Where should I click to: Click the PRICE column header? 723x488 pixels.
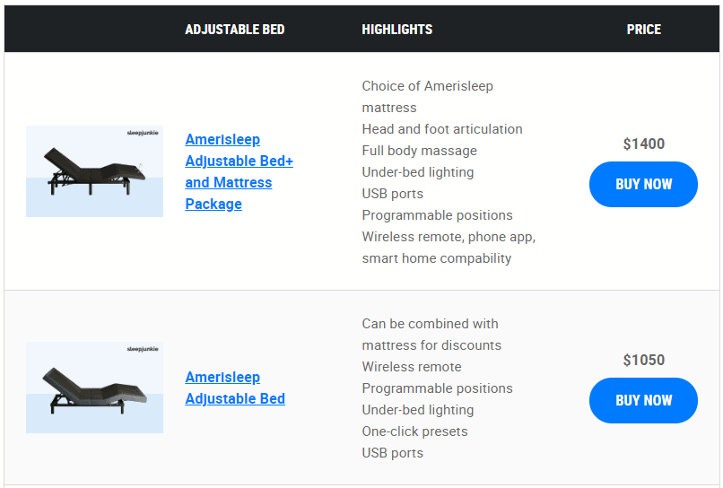(x=643, y=30)
